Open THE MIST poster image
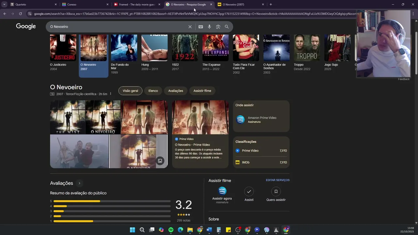The width and height of the screenshot is (418, 235). coord(68,117)
